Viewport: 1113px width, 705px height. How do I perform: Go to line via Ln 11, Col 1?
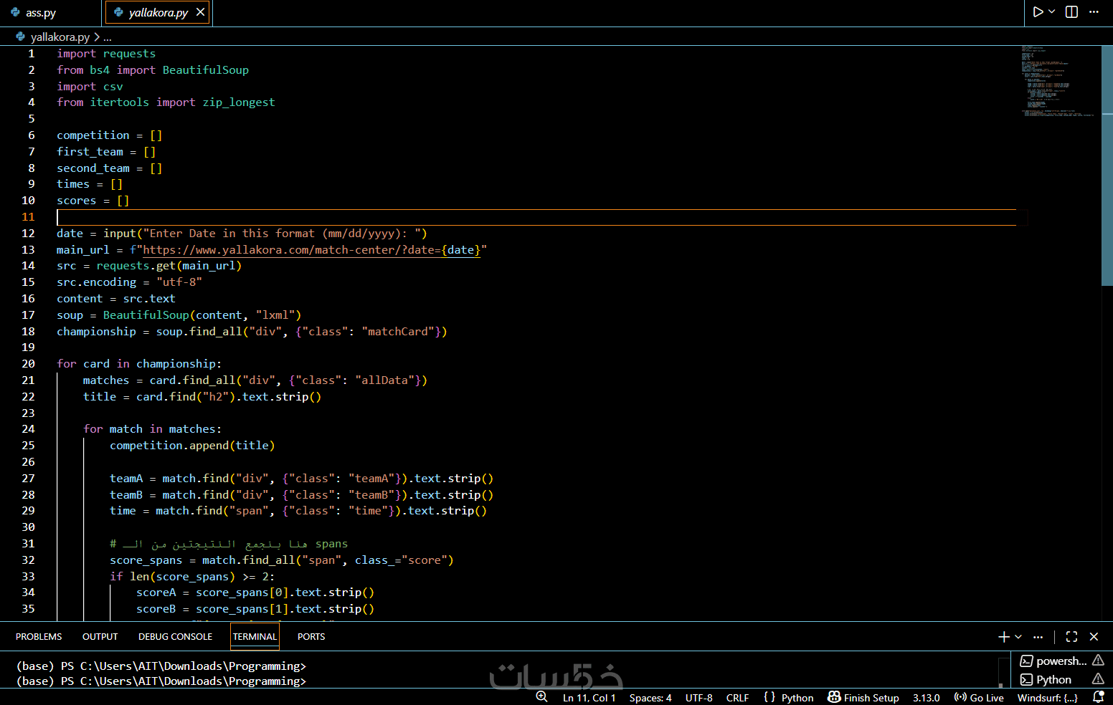[589, 698]
